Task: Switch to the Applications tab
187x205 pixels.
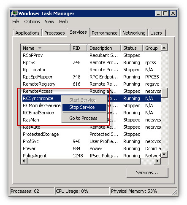Action: pos(27,33)
